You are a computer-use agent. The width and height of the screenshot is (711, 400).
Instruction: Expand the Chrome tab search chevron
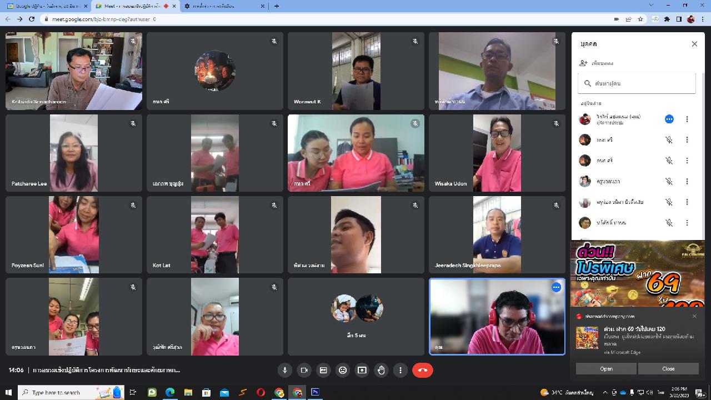(x=652, y=6)
